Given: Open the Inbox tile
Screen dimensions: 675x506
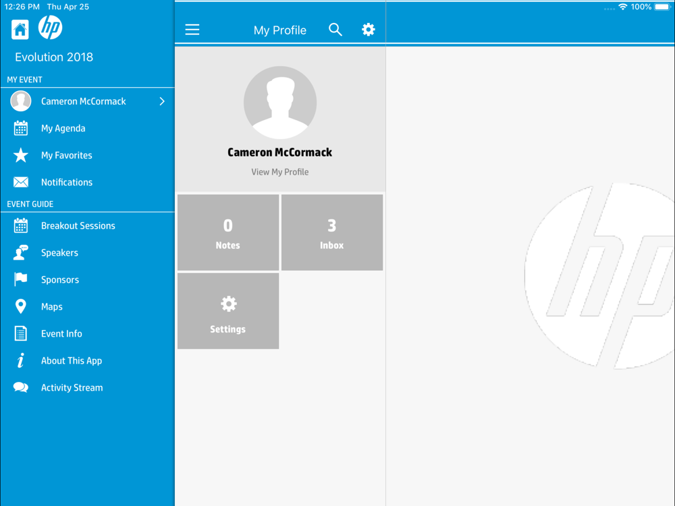Looking at the screenshot, I should click(332, 232).
